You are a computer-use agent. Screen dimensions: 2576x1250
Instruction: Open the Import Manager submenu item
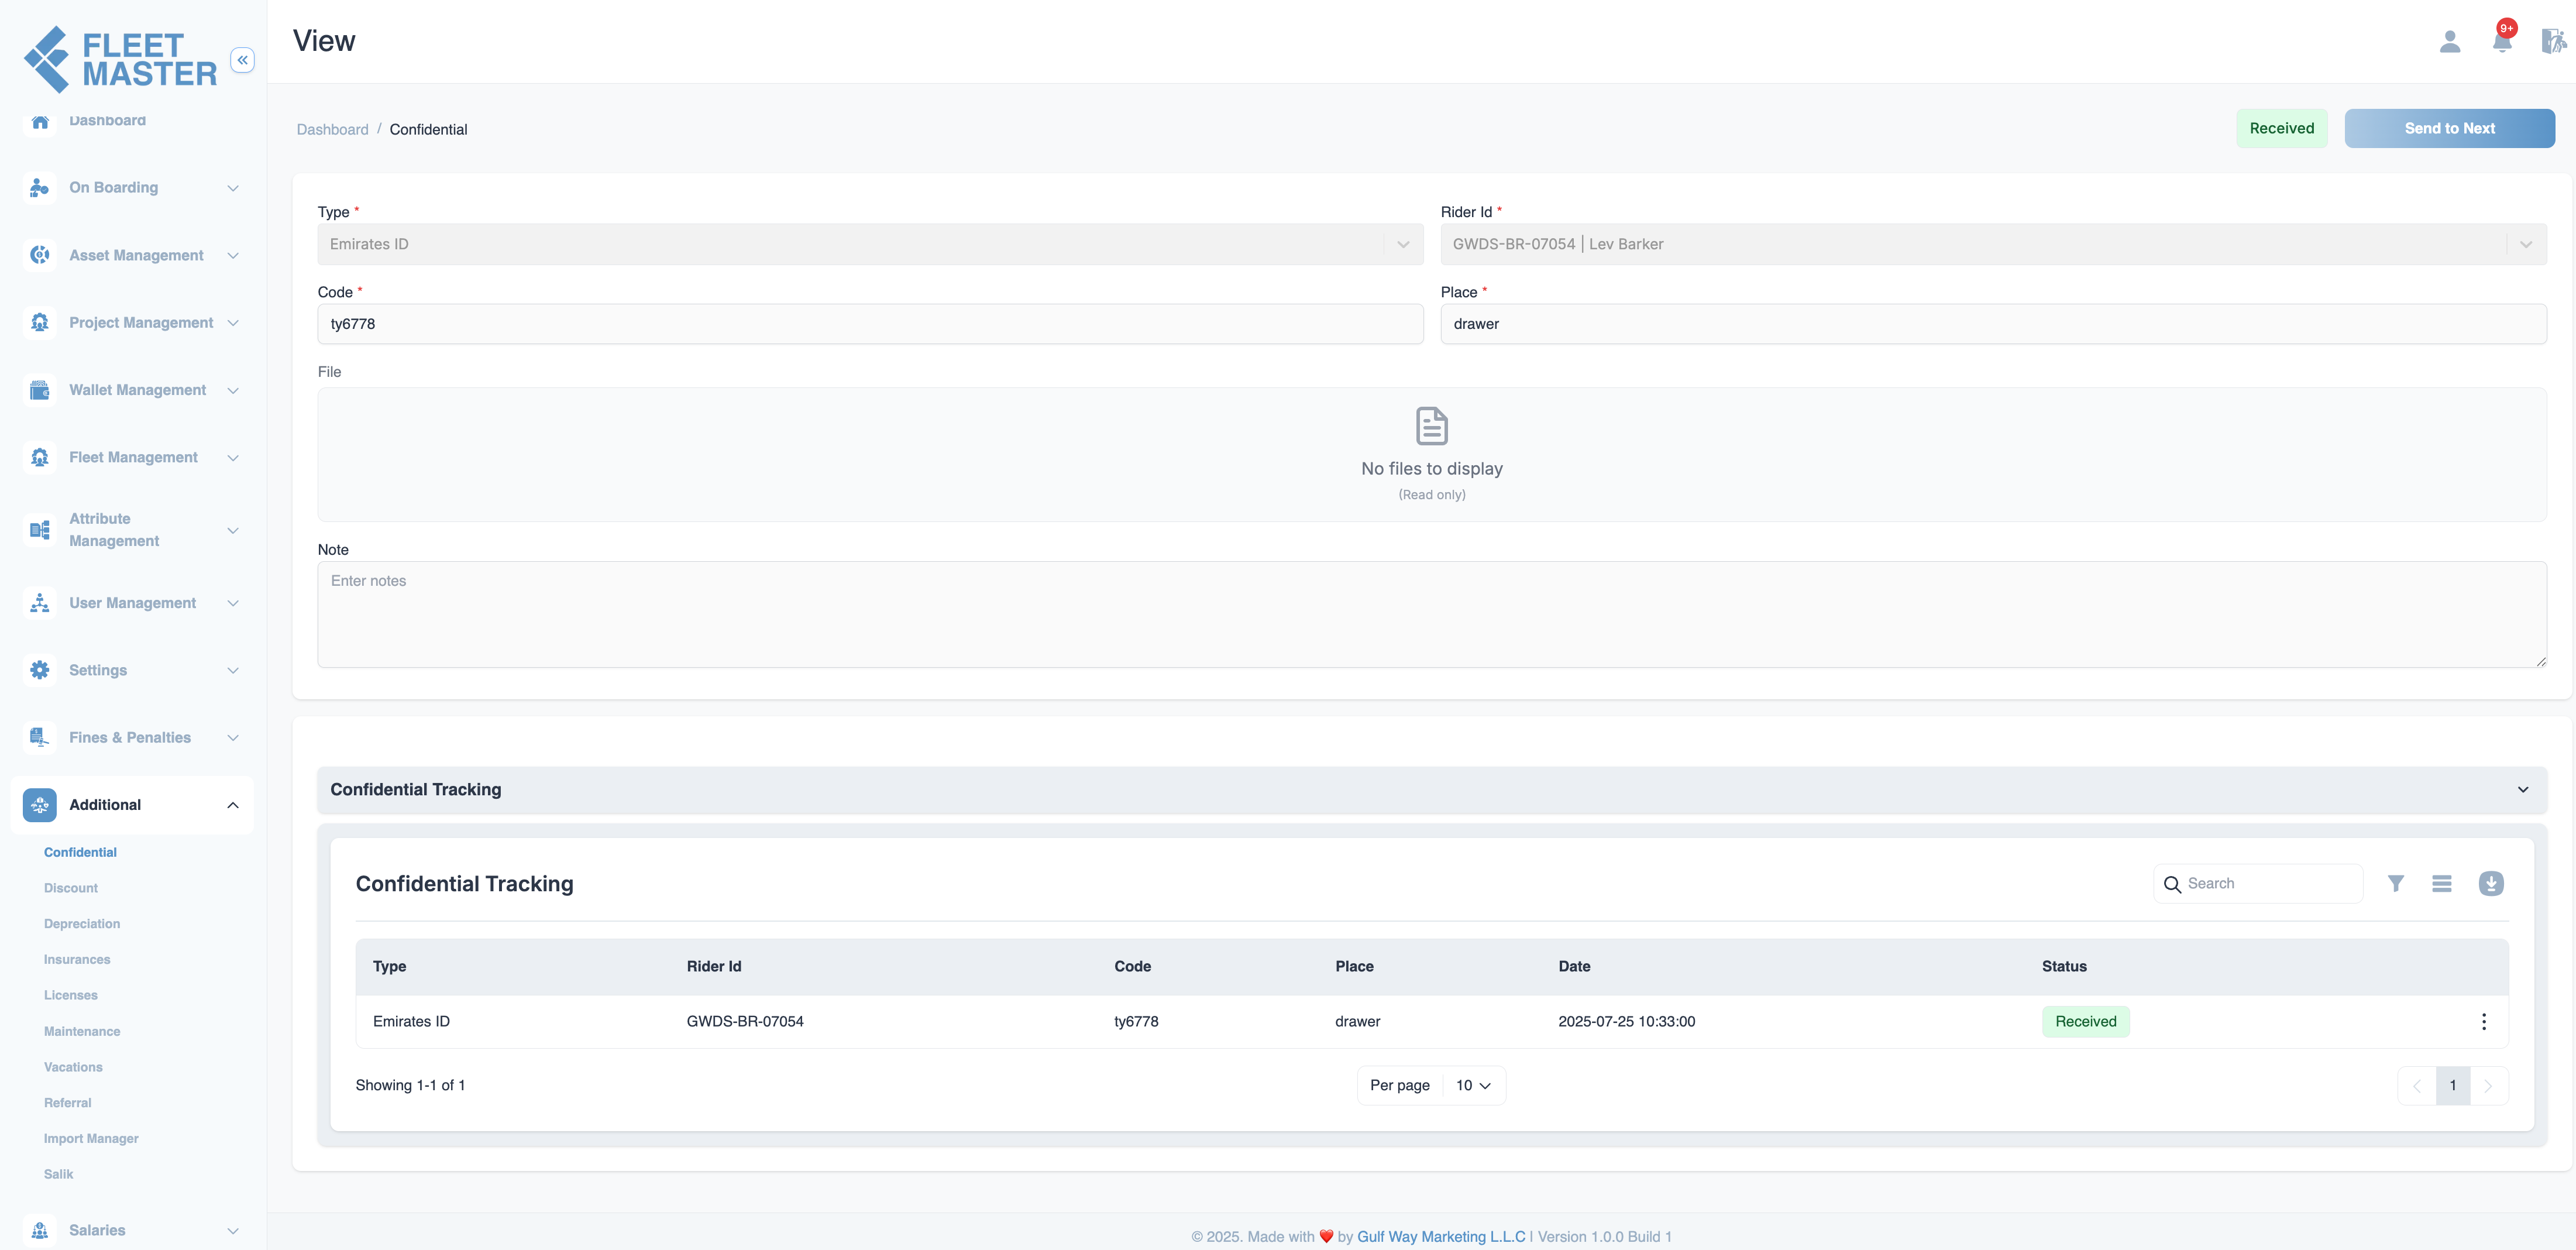(91, 1138)
